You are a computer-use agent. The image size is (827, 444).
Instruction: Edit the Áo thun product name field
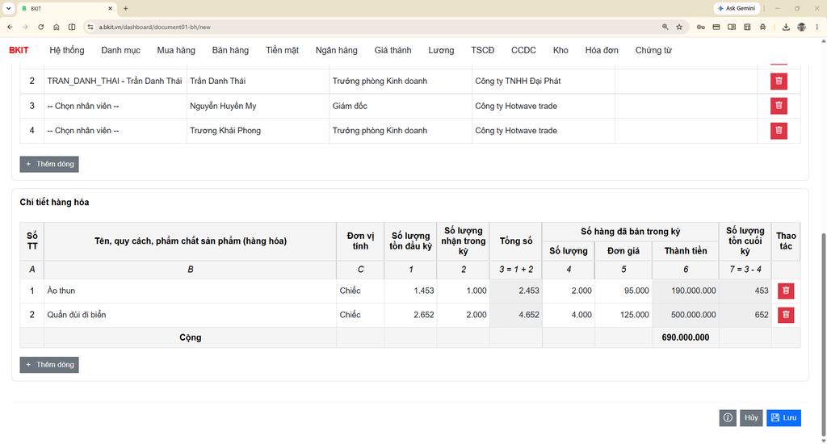tap(191, 291)
